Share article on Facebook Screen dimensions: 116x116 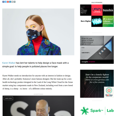[3, 2]
